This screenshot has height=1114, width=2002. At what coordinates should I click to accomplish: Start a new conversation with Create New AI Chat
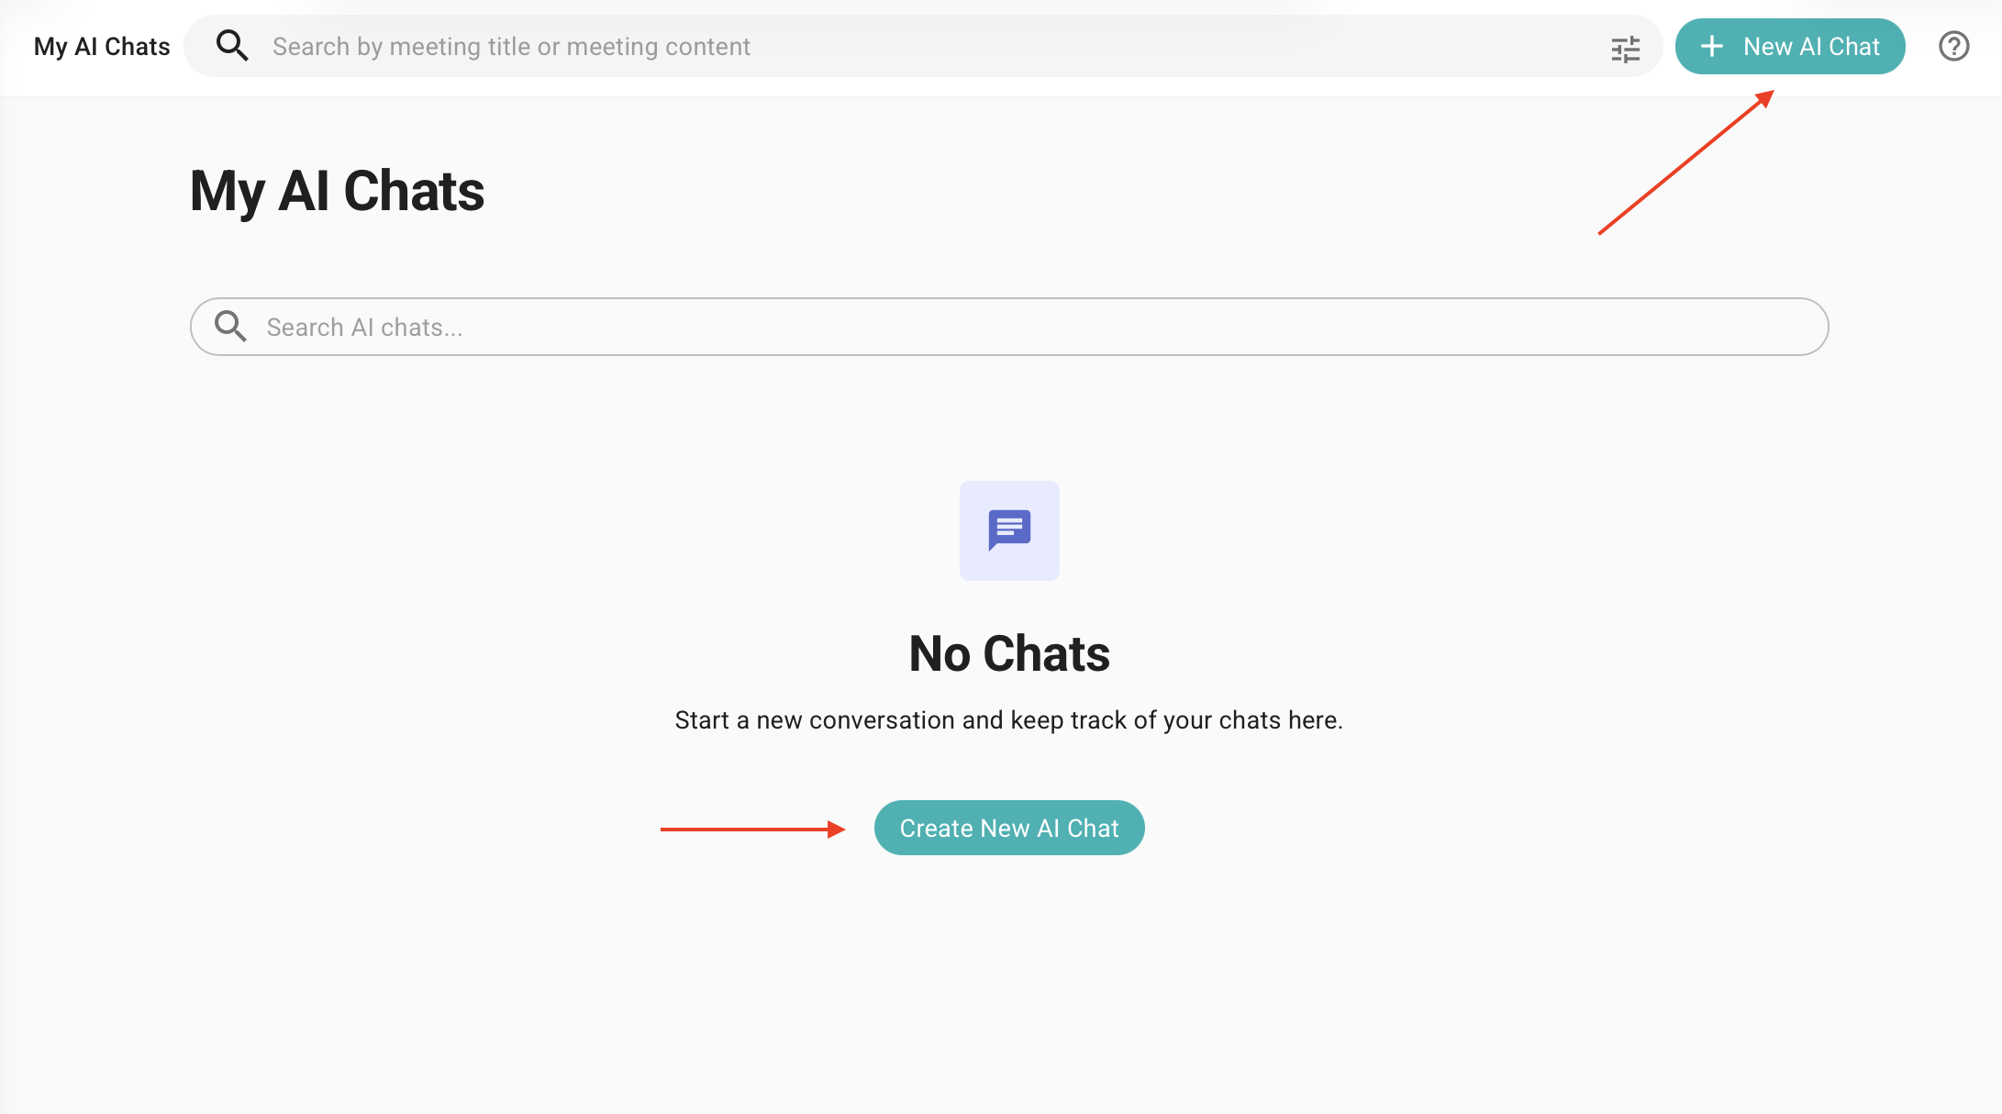pyautogui.click(x=1008, y=827)
